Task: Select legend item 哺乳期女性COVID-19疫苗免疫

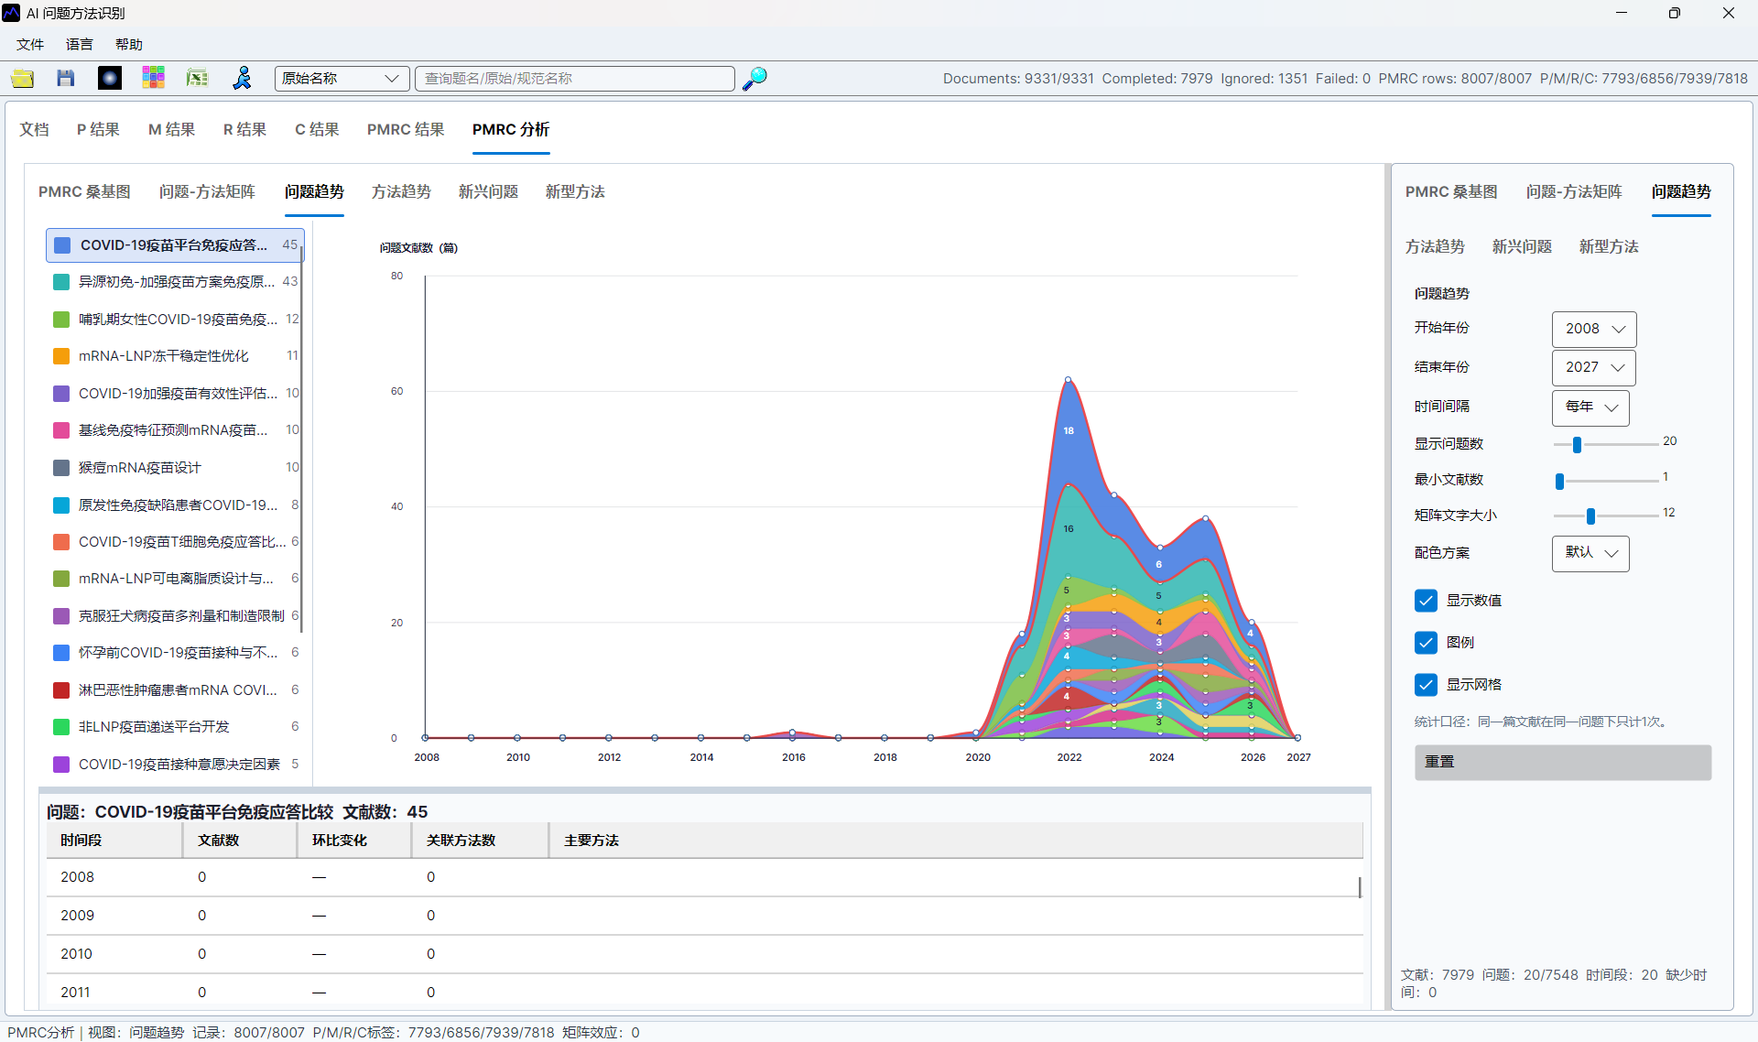Action: (175, 320)
